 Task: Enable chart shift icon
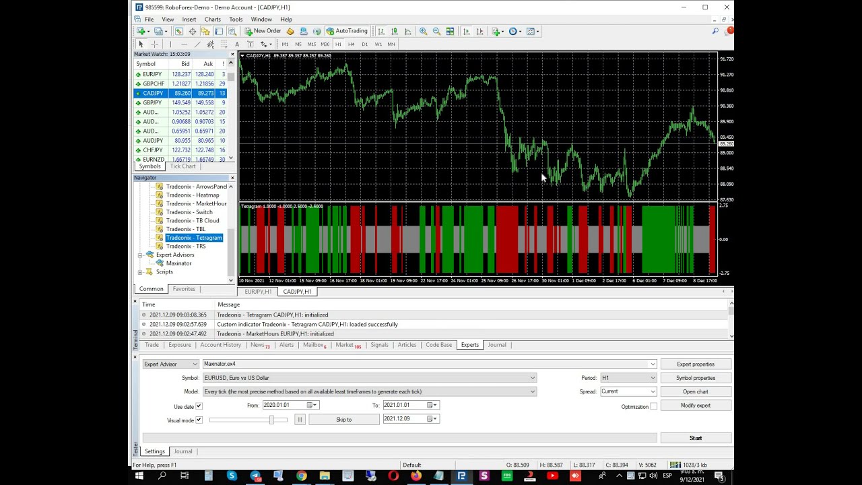[x=479, y=31]
